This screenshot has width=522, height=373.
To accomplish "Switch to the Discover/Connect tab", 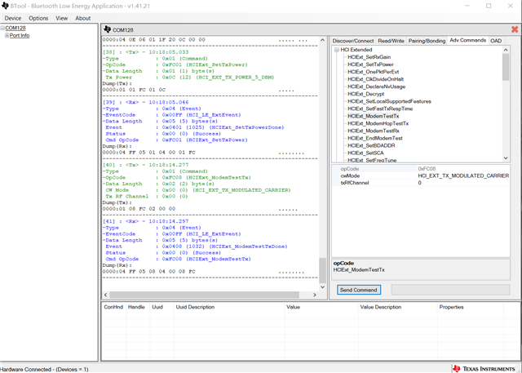I will click(353, 40).
